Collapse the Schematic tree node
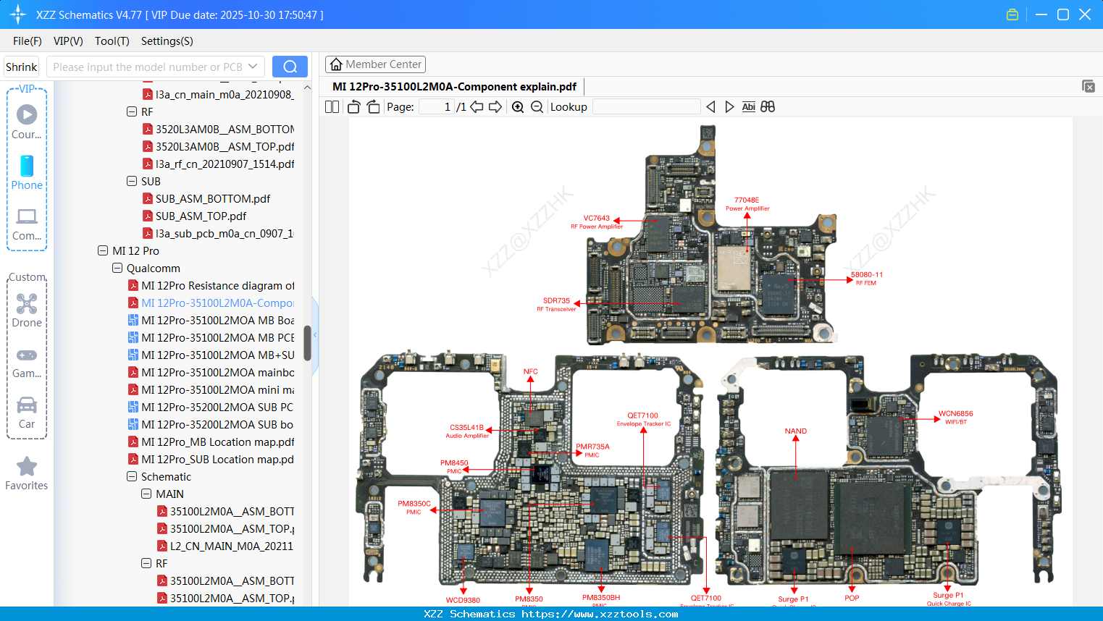 (x=131, y=476)
